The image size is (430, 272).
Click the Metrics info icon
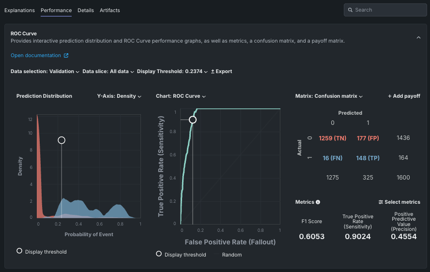point(318,202)
